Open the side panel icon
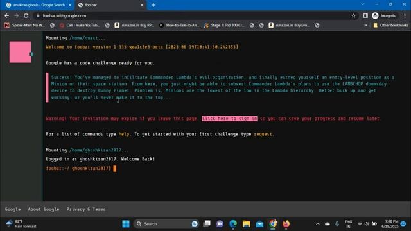The width and height of the screenshot is (411, 231). coord(365,15)
